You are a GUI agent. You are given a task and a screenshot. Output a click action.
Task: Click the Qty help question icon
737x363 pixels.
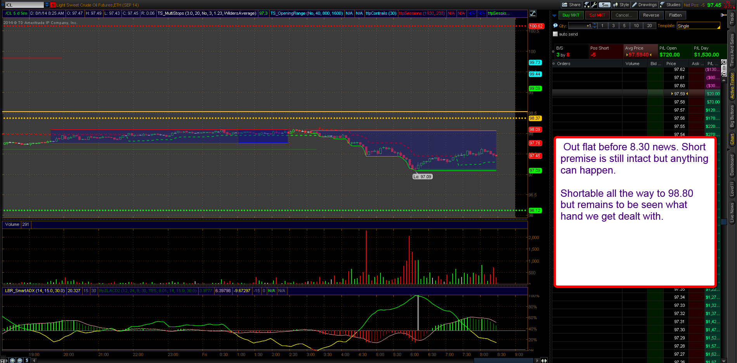(555, 26)
